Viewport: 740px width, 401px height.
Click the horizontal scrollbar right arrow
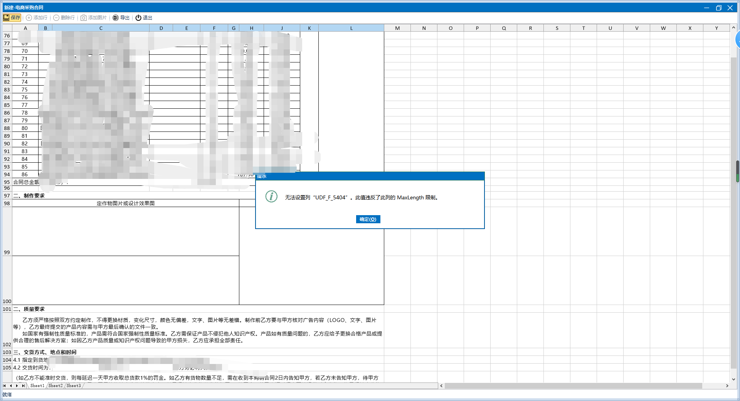point(727,386)
